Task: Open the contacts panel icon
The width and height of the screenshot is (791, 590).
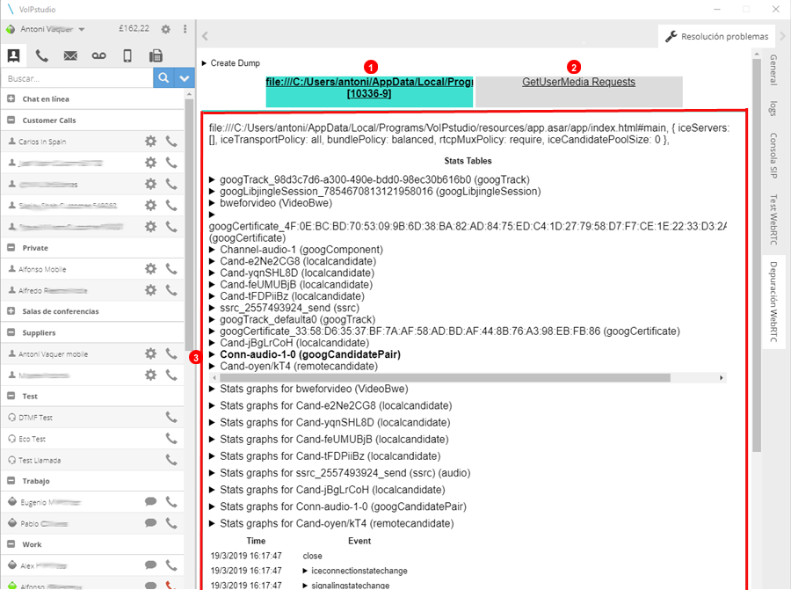Action: pyautogui.click(x=12, y=56)
